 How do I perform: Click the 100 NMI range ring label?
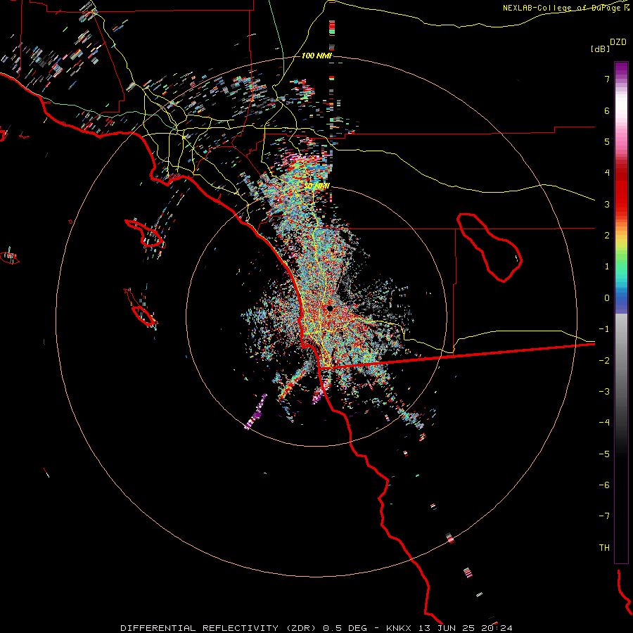point(316,56)
